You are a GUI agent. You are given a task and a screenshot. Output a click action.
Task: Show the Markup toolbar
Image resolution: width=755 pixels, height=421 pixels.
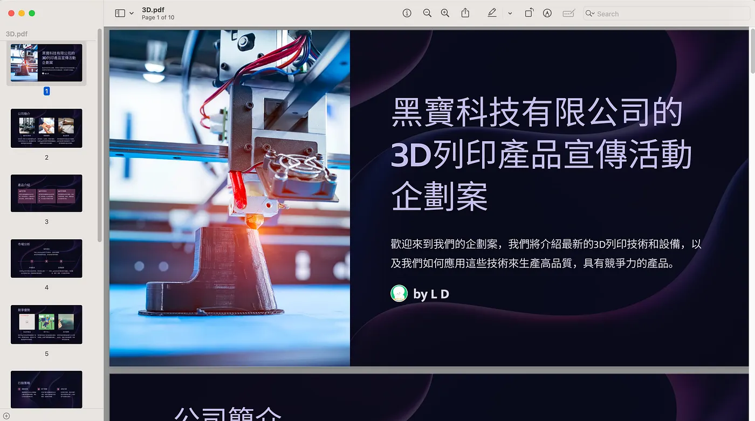coord(547,13)
